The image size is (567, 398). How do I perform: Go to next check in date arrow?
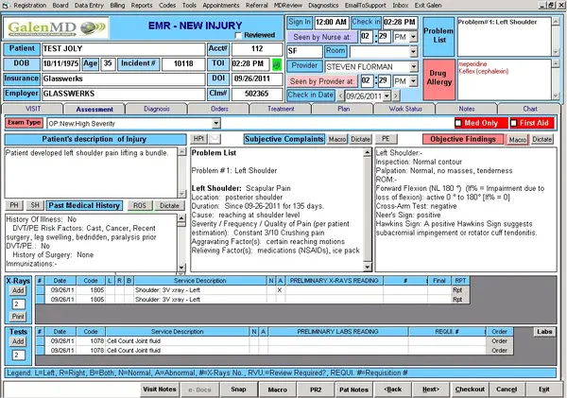coord(396,95)
